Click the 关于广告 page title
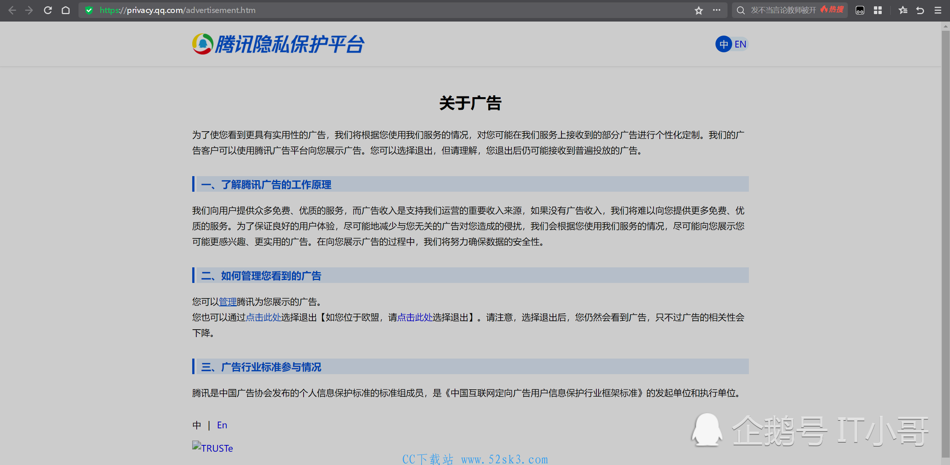Viewport: 950px width, 465px height. pyautogui.click(x=470, y=103)
